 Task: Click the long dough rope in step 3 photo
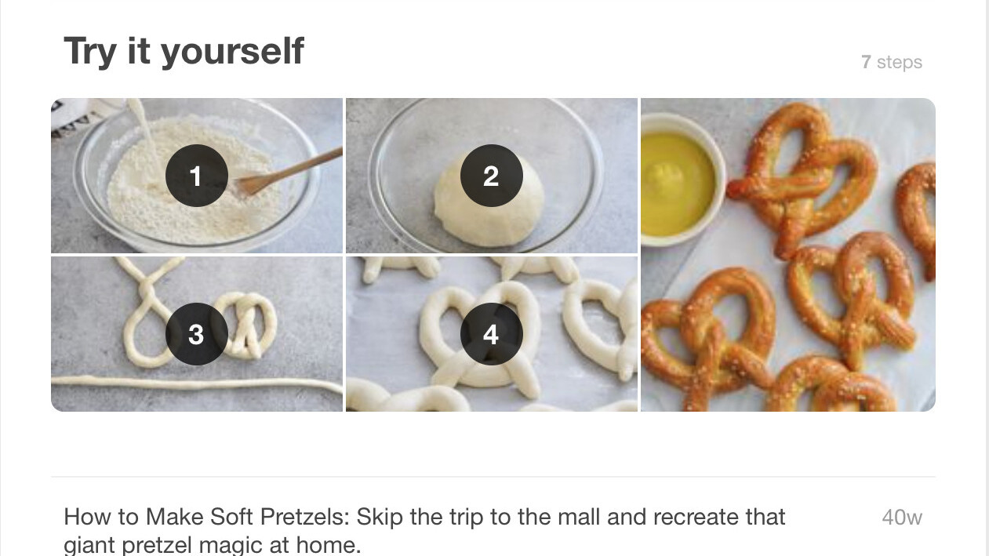point(197,383)
